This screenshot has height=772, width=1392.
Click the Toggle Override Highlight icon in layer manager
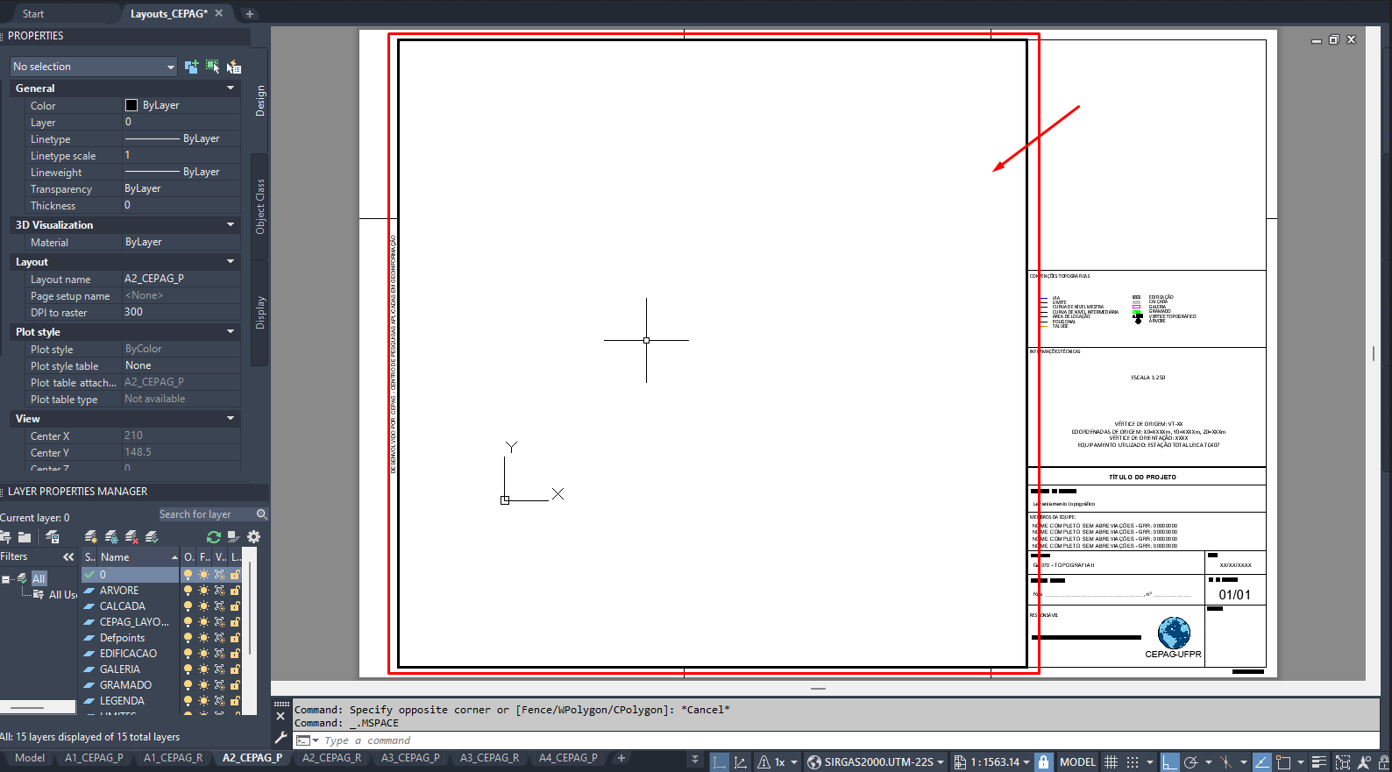pos(233,536)
